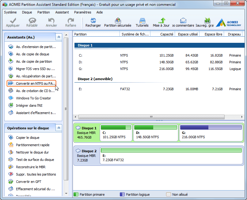This screenshot has width=247, height=200.
Task: Click left sidebar scroll down arrow
Action: (66, 194)
